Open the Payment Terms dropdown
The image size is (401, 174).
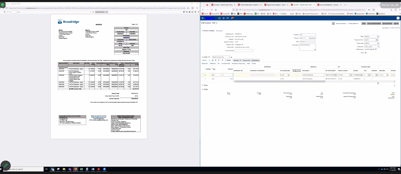click(377, 40)
